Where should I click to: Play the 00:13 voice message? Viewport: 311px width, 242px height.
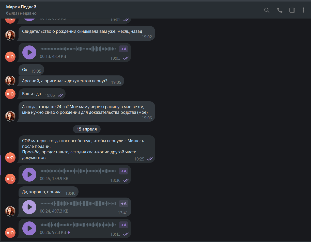tap(29, 52)
